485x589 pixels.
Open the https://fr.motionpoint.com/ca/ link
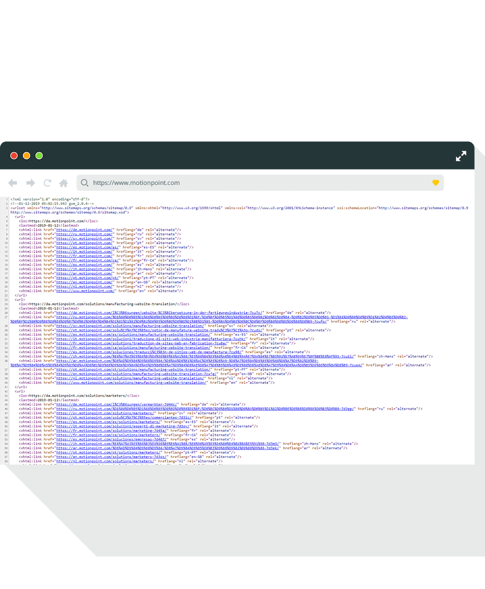(87, 260)
